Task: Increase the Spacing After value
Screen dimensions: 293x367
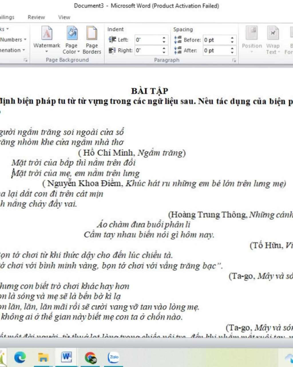Action: click(x=232, y=48)
